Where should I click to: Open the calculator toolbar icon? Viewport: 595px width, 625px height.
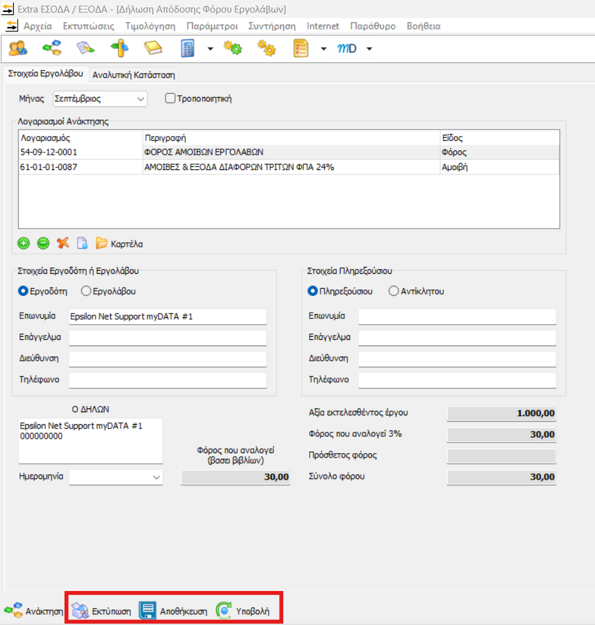click(188, 48)
